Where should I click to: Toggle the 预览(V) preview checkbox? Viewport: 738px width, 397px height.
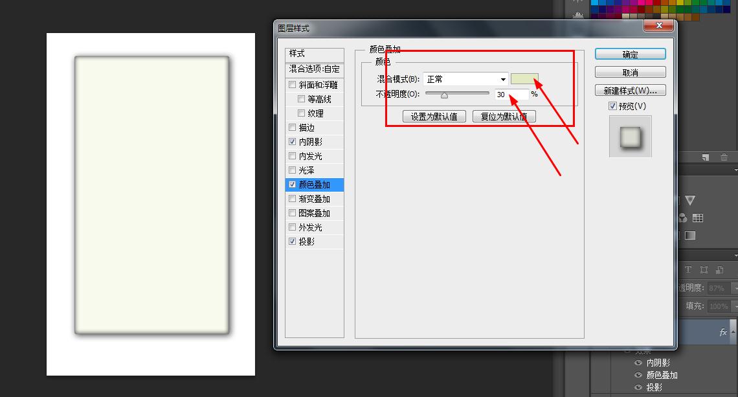pyautogui.click(x=612, y=106)
